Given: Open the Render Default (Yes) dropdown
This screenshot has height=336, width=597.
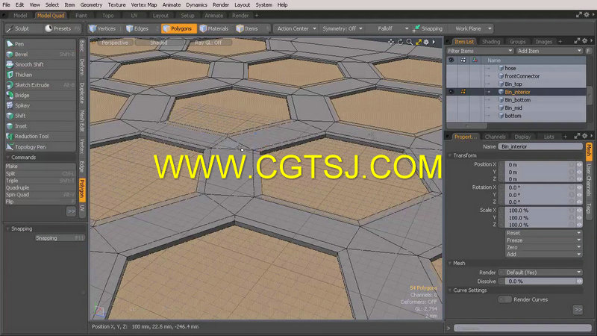Looking at the screenshot, I should 544,273.
